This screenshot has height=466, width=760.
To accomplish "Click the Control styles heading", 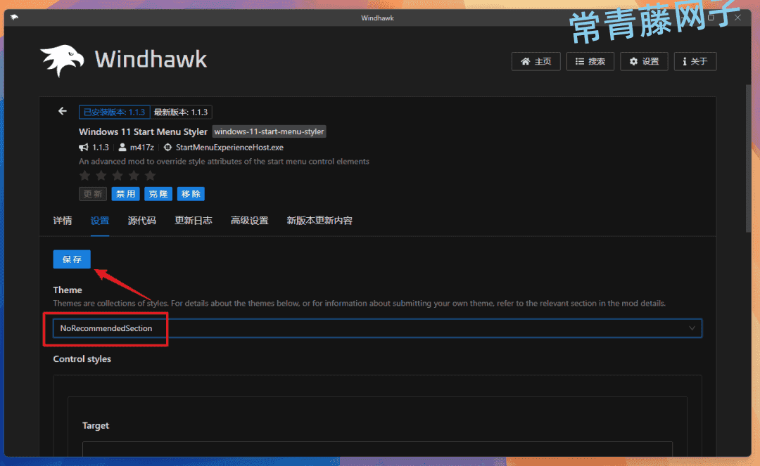I will point(82,359).
